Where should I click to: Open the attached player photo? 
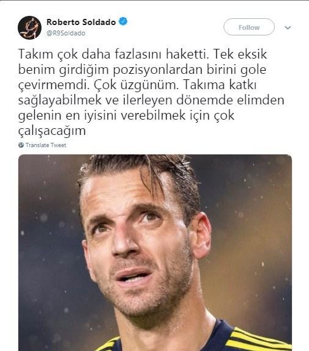click(x=155, y=253)
